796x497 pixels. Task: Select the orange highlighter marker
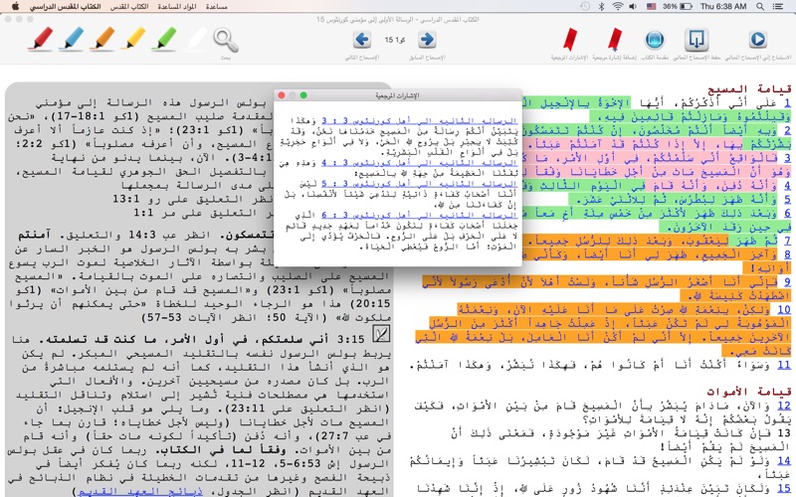coord(102,39)
